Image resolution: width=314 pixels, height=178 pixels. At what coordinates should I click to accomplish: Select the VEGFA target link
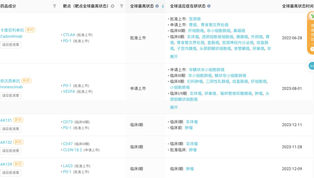pos(69,91)
